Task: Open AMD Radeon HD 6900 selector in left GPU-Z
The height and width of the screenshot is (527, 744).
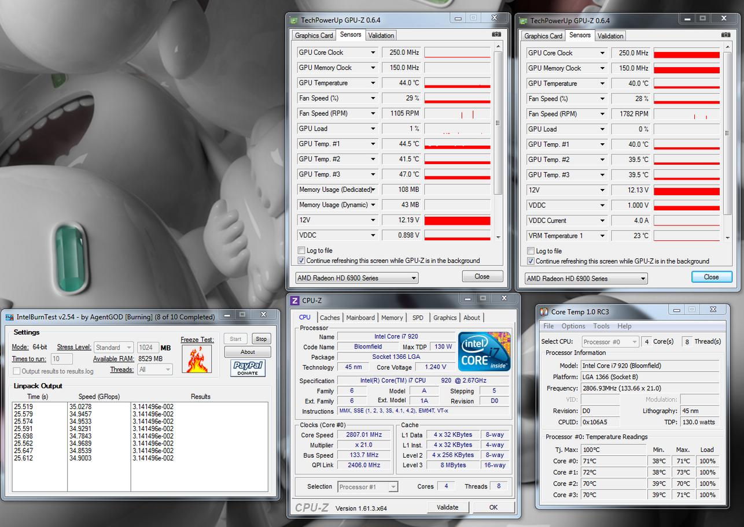Action: tap(356, 278)
